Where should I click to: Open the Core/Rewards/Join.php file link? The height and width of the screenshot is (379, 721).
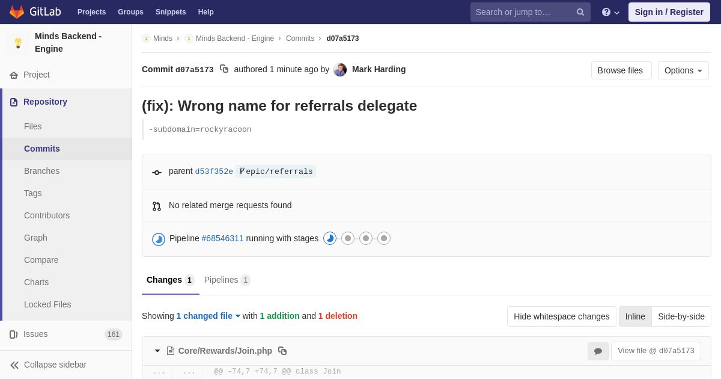click(x=225, y=351)
